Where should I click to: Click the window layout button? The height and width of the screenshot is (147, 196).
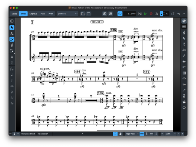pyautogui.click(x=89, y=14)
